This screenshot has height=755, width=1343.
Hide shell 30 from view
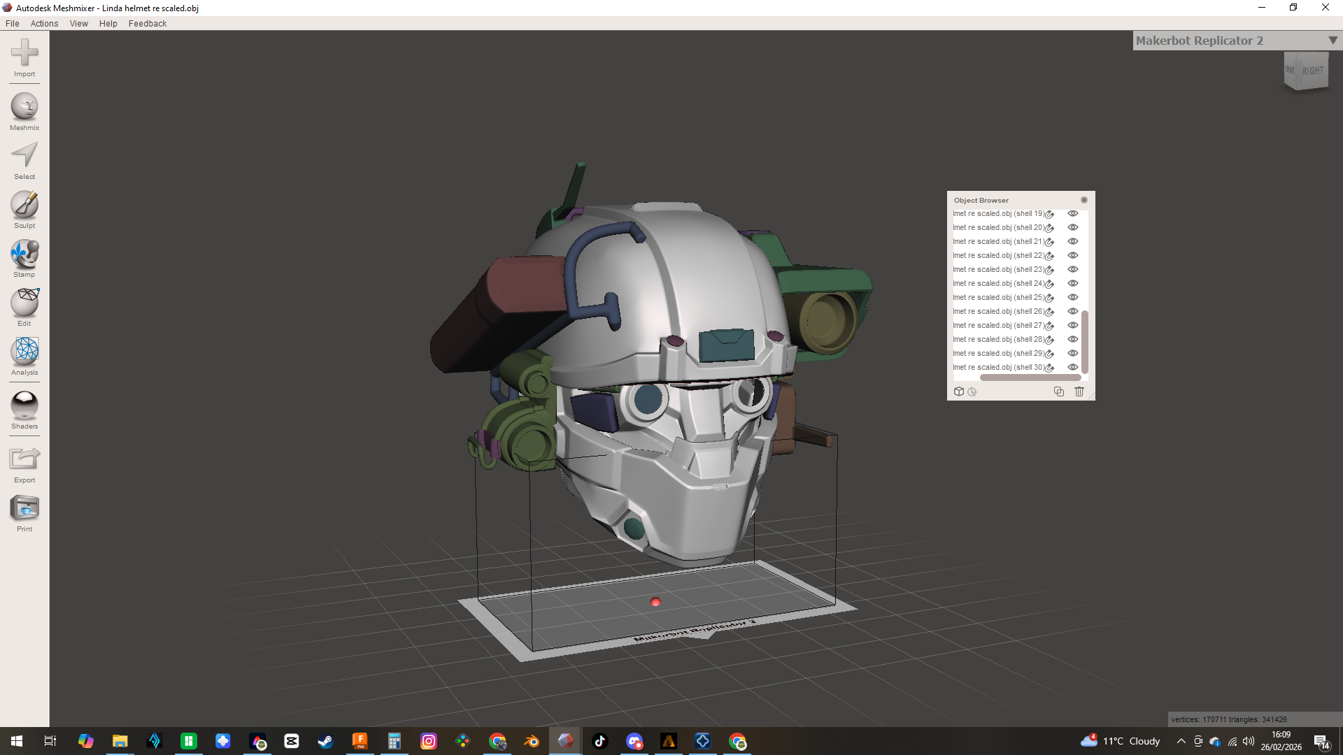1072,367
